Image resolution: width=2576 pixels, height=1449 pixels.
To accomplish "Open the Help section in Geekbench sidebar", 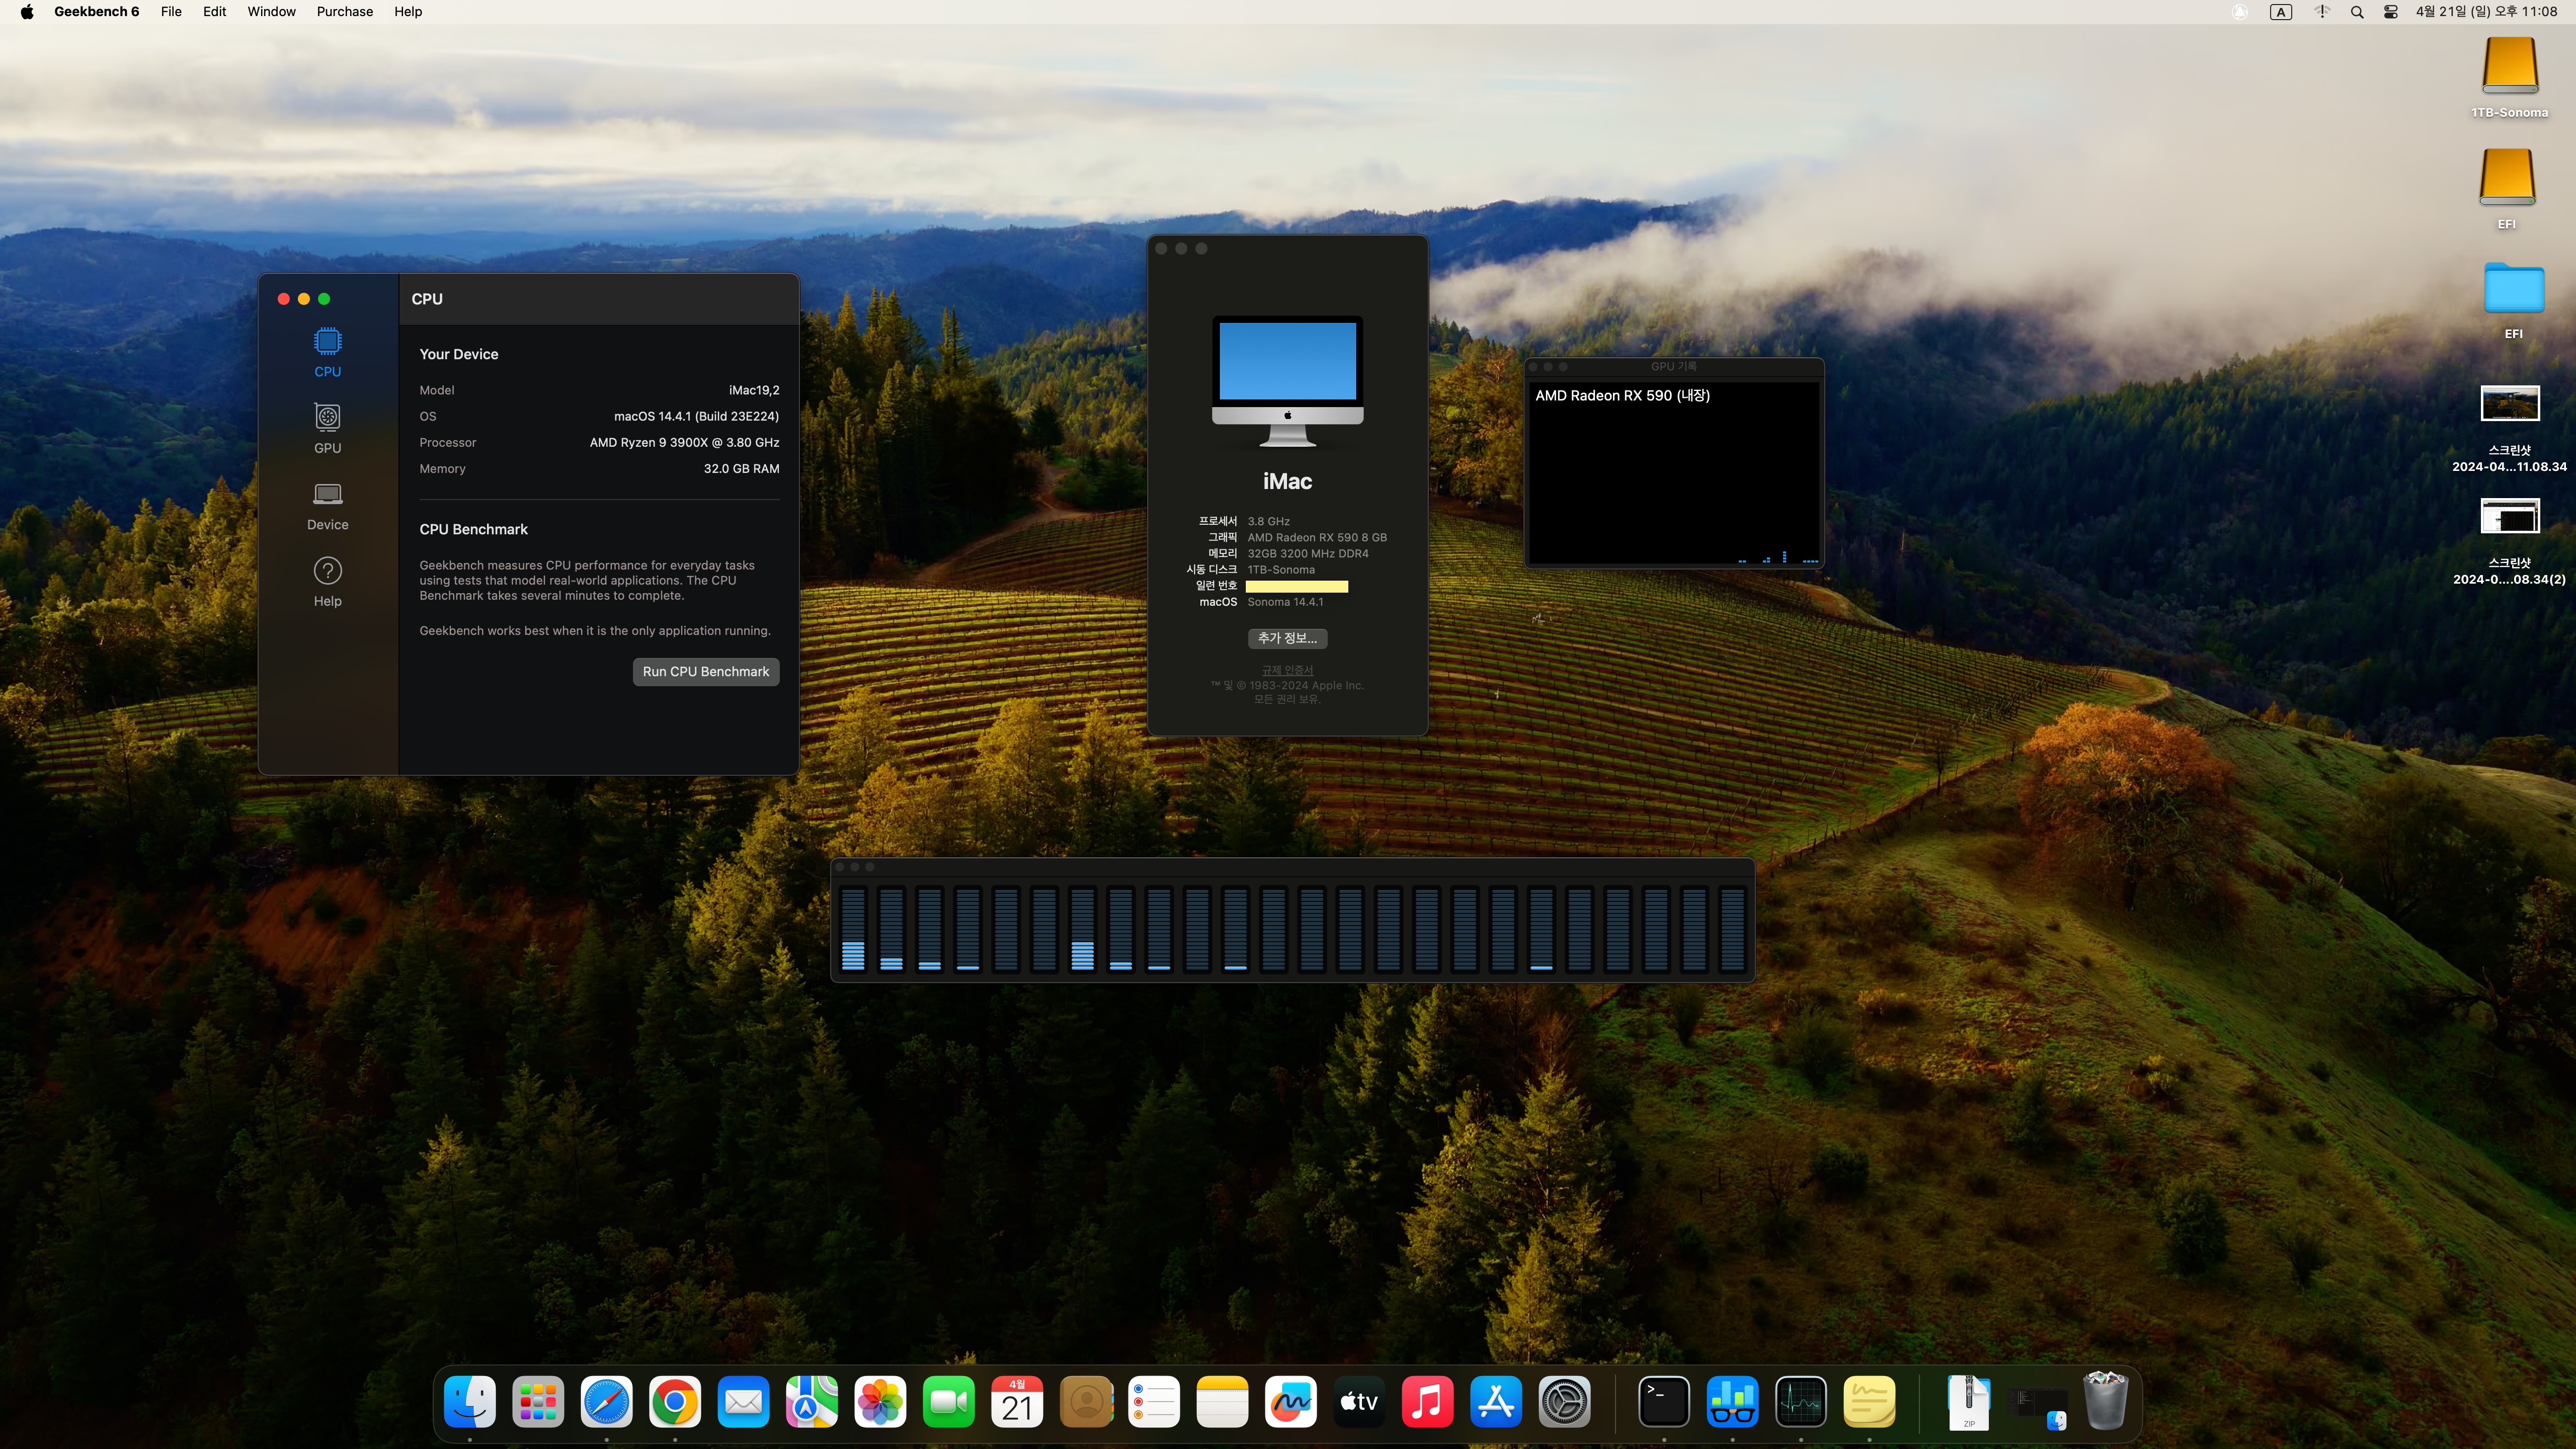I will [327, 582].
